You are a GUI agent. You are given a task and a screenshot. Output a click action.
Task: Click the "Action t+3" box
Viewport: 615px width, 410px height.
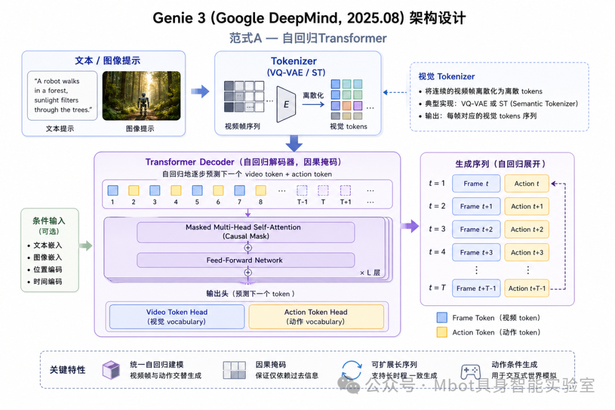527,253
